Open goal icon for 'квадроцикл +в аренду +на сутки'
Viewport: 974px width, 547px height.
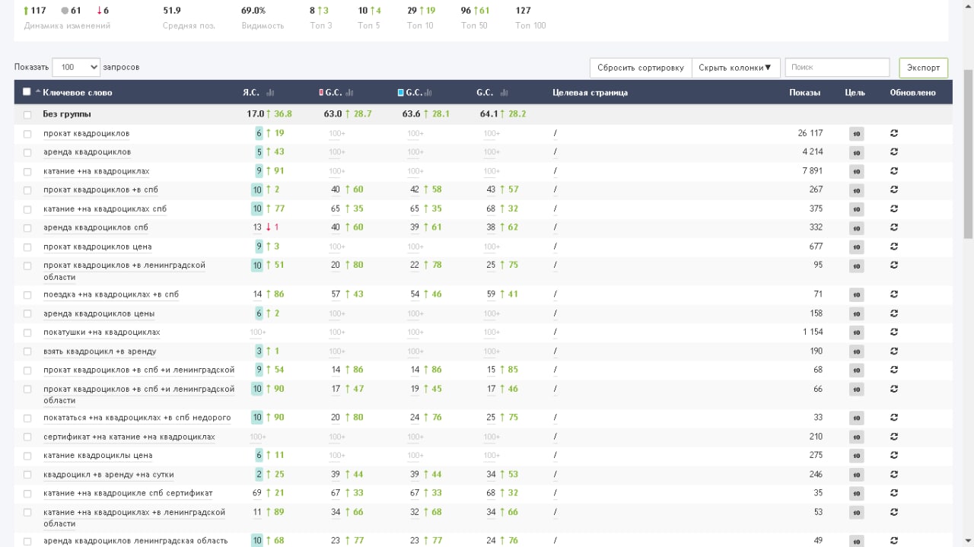coord(856,475)
